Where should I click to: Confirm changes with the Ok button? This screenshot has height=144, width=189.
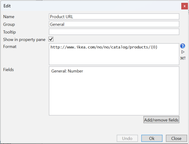[152, 138]
